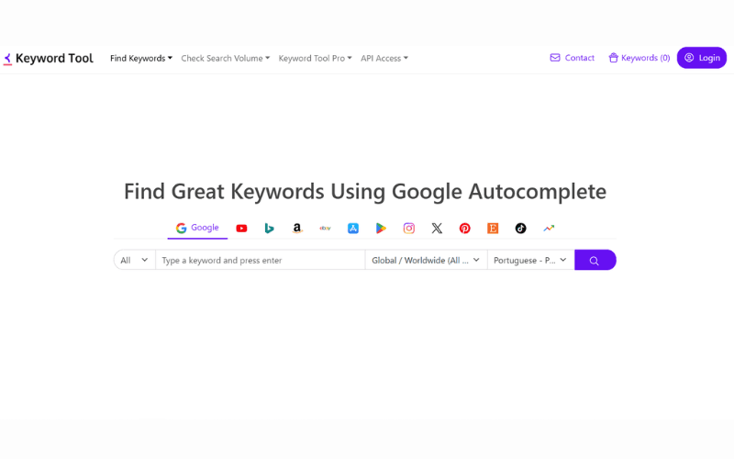
Task: Expand the Keyword Tool Pro menu
Action: pyautogui.click(x=315, y=59)
